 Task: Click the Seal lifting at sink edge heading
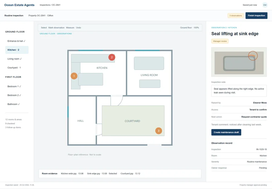pos(235,34)
